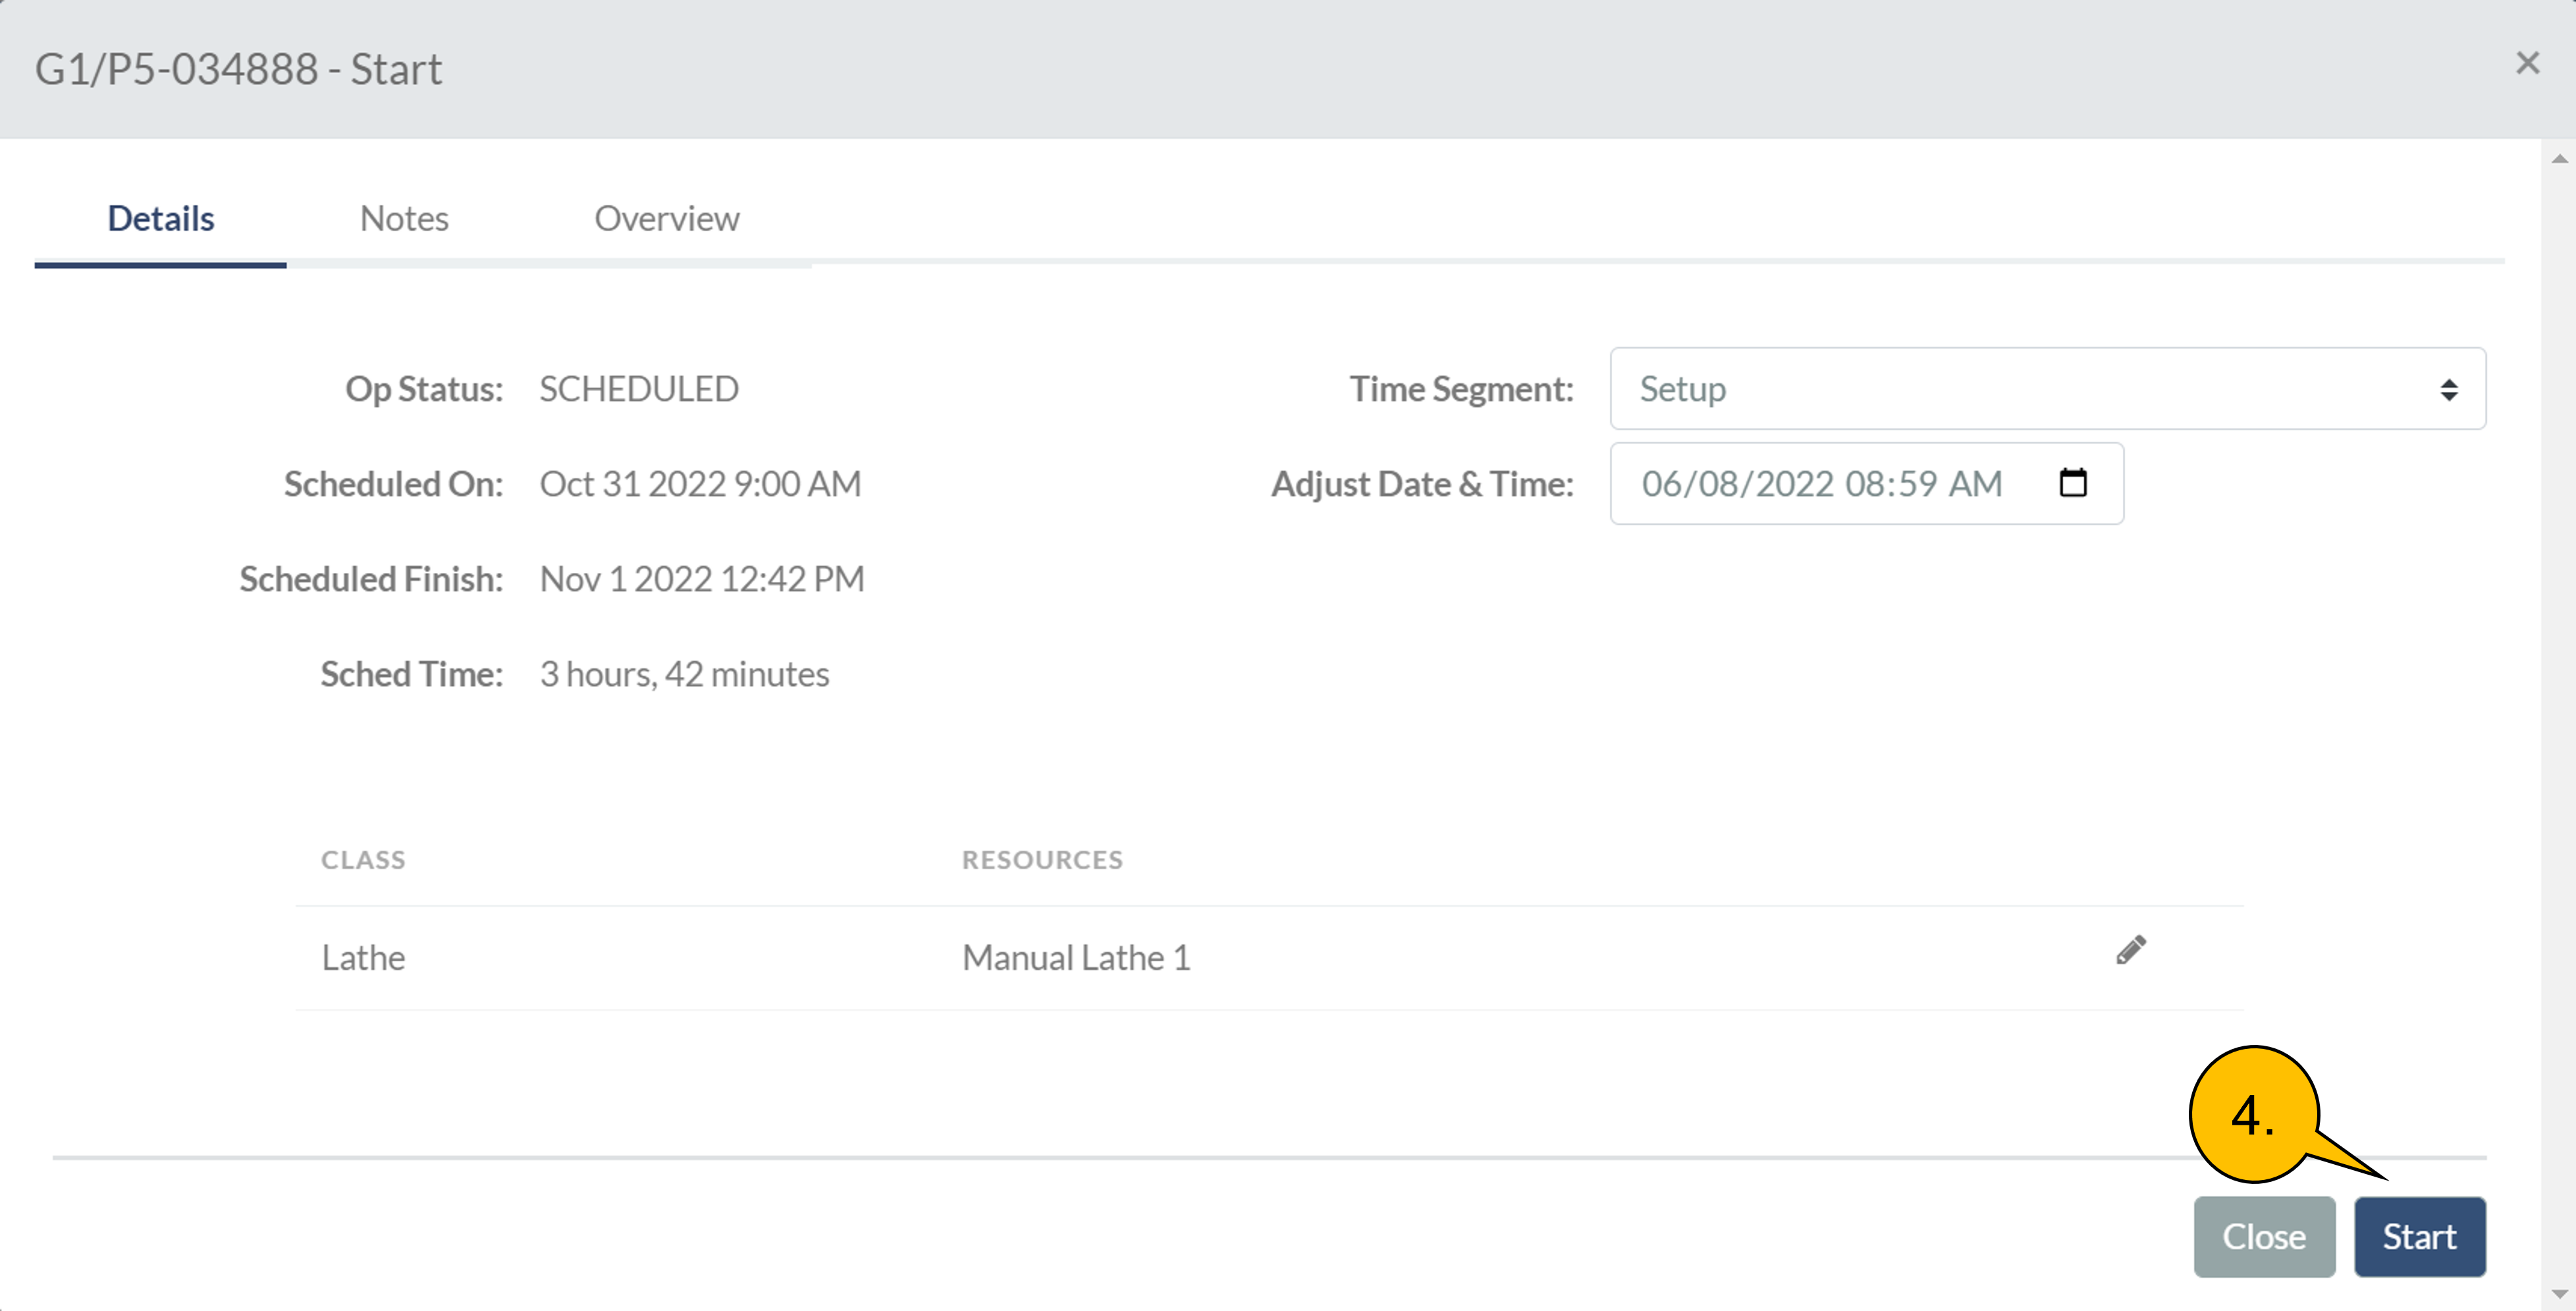The height and width of the screenshot is (1311, 2576).
Task: Click the SCHEDULED op status value
Action: click(x=639, y=389)
